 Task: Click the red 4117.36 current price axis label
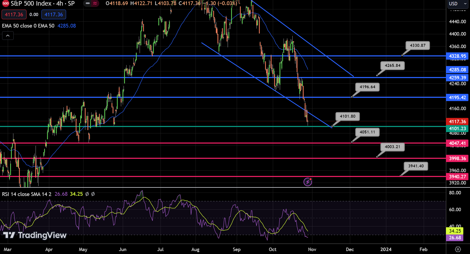point(457,122)
